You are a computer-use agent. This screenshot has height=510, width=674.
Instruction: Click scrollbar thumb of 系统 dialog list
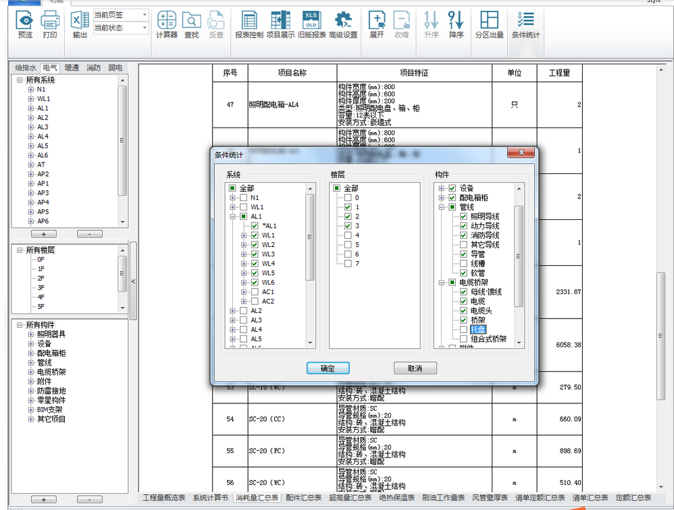click(x=310, y=237)
